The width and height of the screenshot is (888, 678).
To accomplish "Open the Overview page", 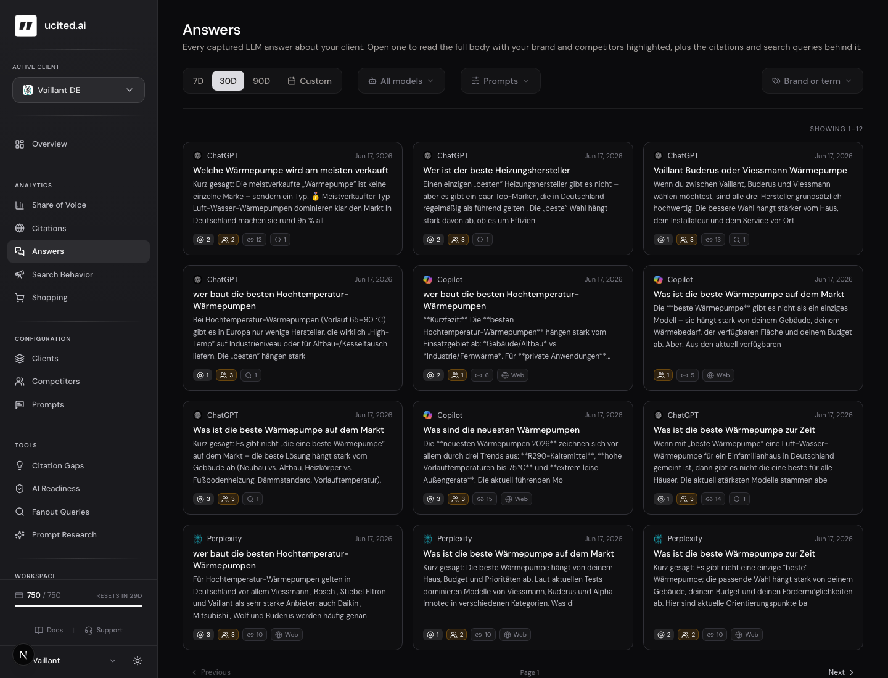I will [x=78, y=144].
